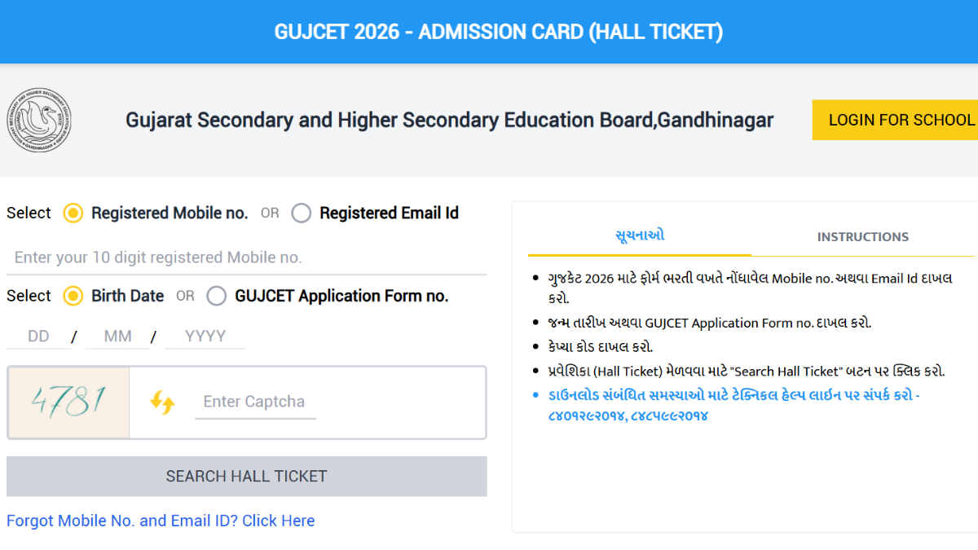Image resolution: width=978 pixels, height=550 pixels.
Task: Choose Birth Date radio option
Action: 73,296
